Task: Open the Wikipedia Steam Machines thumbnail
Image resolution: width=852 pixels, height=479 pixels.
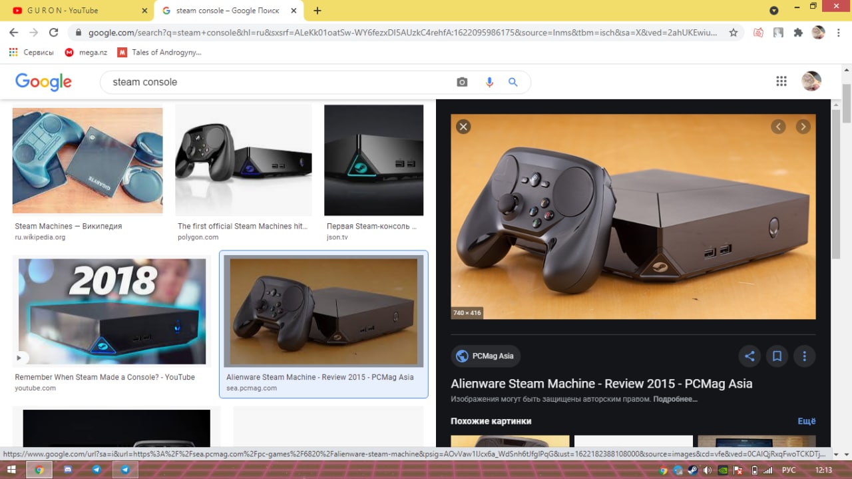Action: point(87,160)
